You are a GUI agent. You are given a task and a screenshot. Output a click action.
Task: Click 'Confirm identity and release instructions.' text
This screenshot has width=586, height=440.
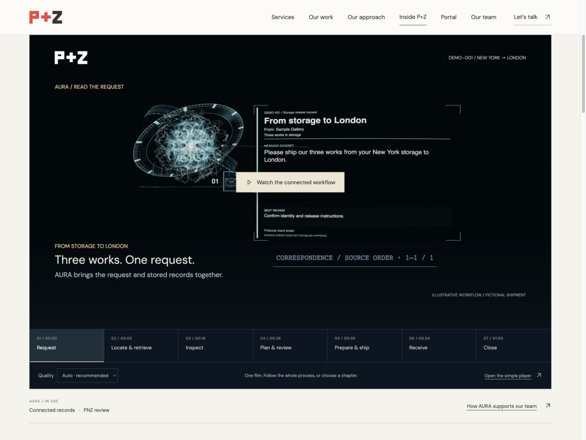[x=304, y=216]
